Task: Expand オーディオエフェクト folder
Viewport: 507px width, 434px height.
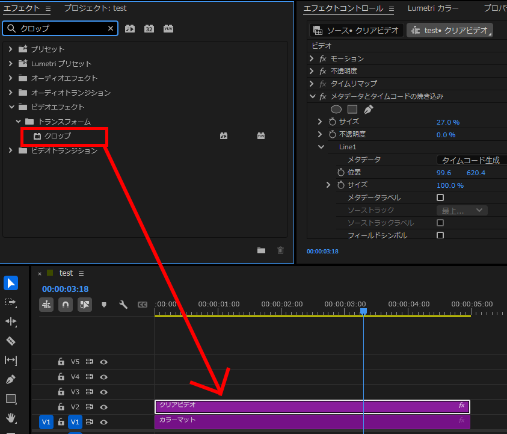Action: (x=11, y=78)
